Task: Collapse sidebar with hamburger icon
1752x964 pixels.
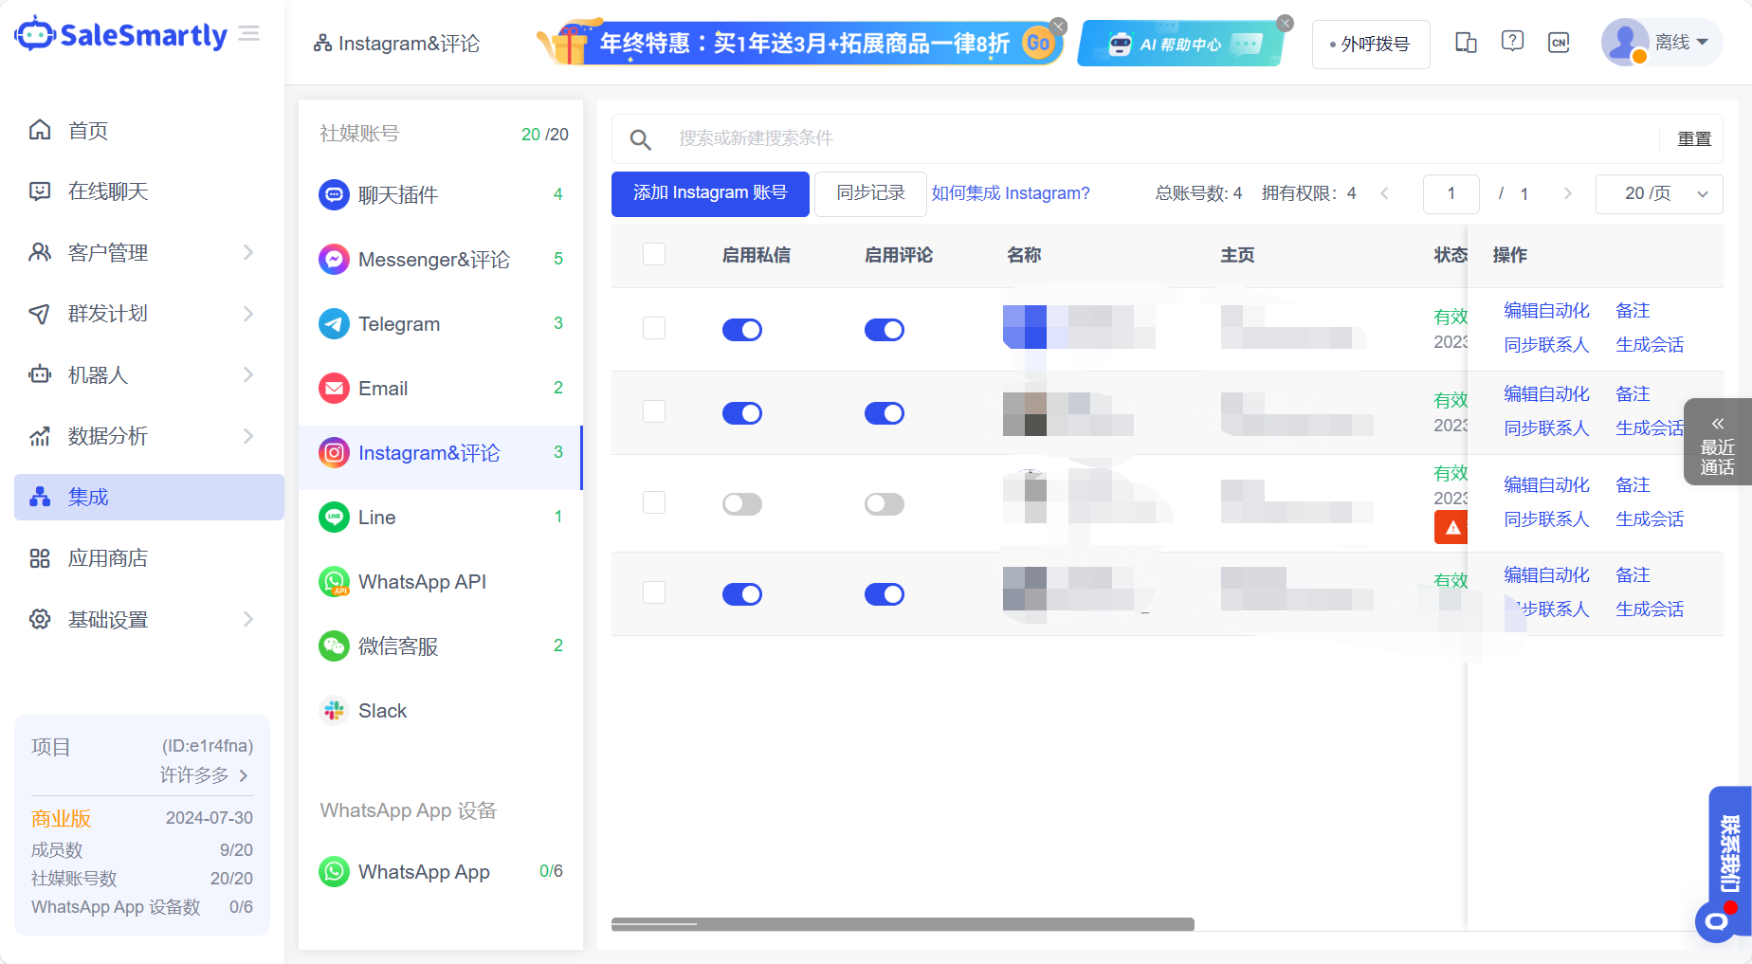Action: [249, 35]
